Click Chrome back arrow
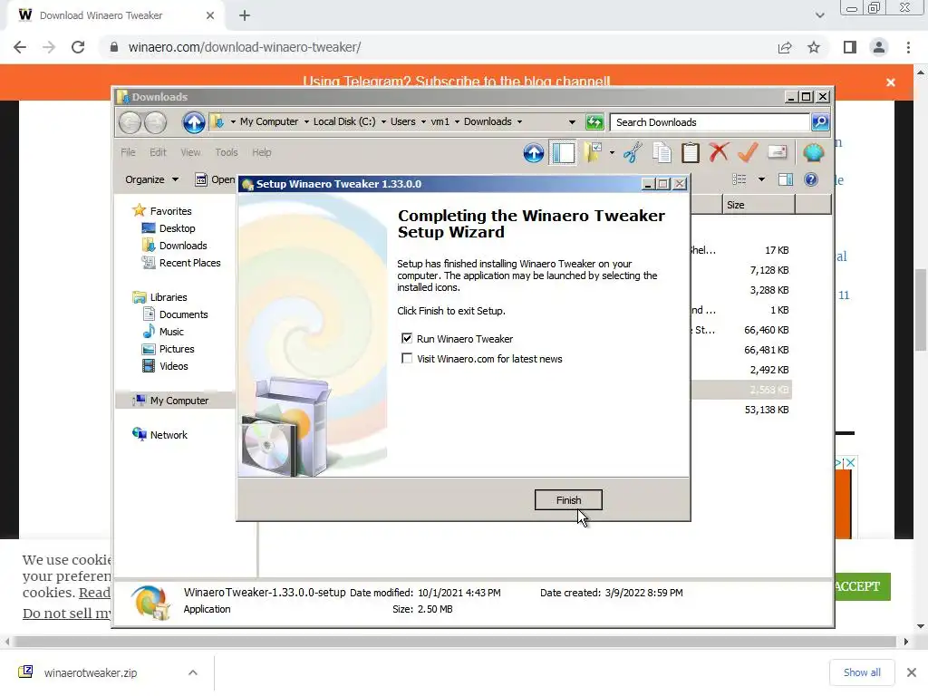This screenshot has width=928, height=696. [x=20, y=47]
